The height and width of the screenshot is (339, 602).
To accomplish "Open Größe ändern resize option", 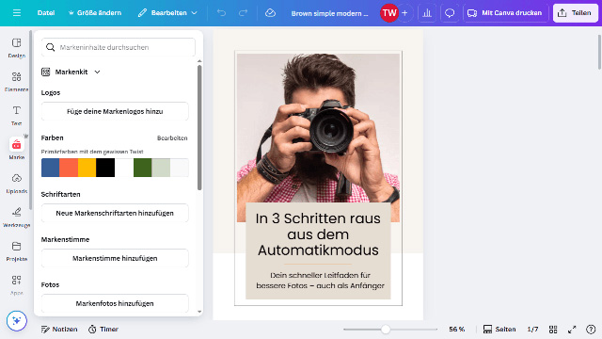I will [94, 12].
